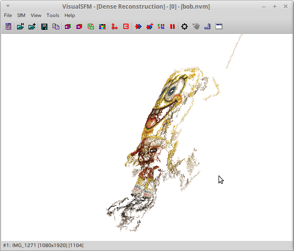Click the floppy disk save icon
Viewport: 294px width, 251px height.
click(x=44, y=27)
